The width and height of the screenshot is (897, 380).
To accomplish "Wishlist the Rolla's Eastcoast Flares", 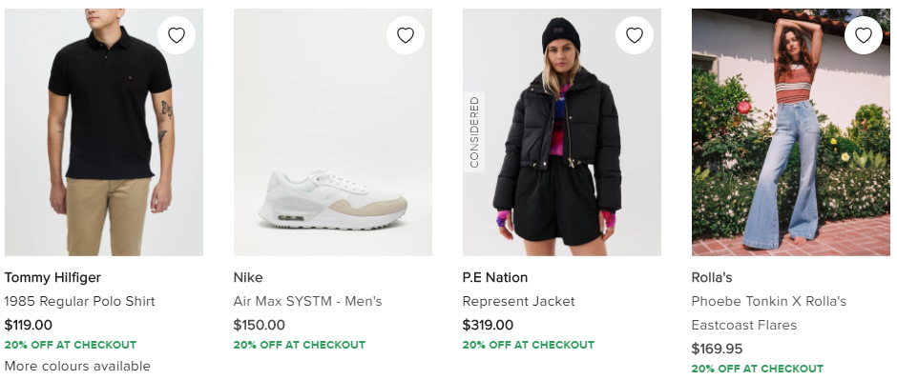I will click(863, 35).
